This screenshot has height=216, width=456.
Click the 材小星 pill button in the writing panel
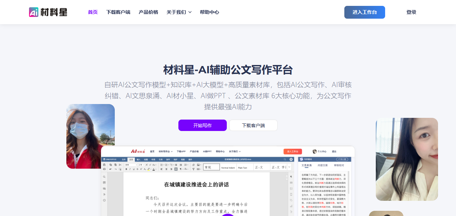(x=342, y=159)
